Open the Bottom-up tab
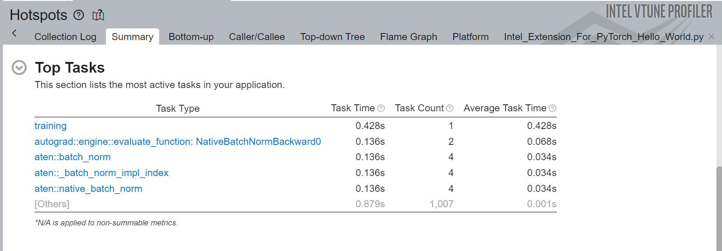Viewport: 722px width, 251px height. tap(191, 37)
